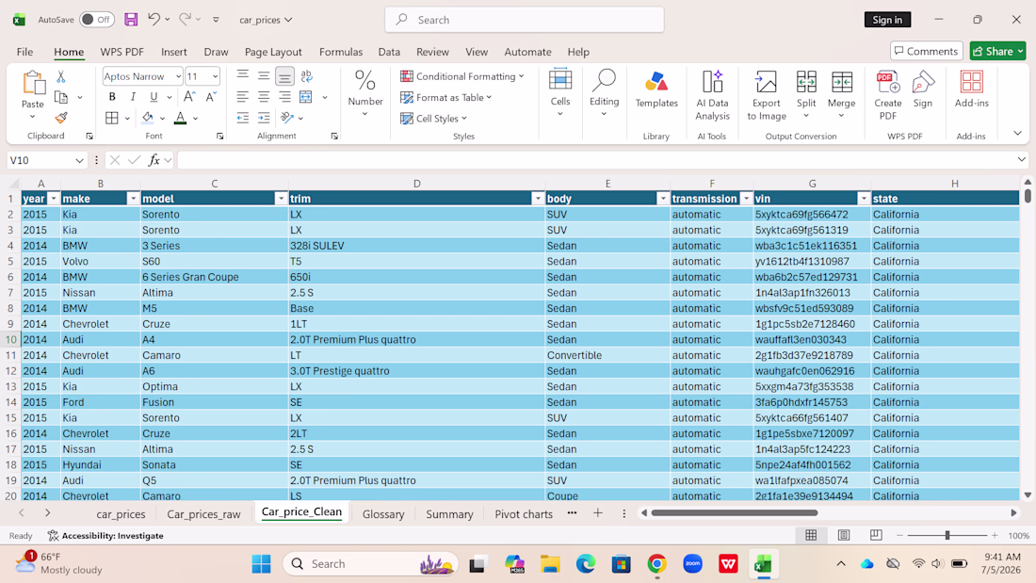Toggle Middle Align vertical alignment
Viewport: 1036px width, 583px height.
point(264,76)
